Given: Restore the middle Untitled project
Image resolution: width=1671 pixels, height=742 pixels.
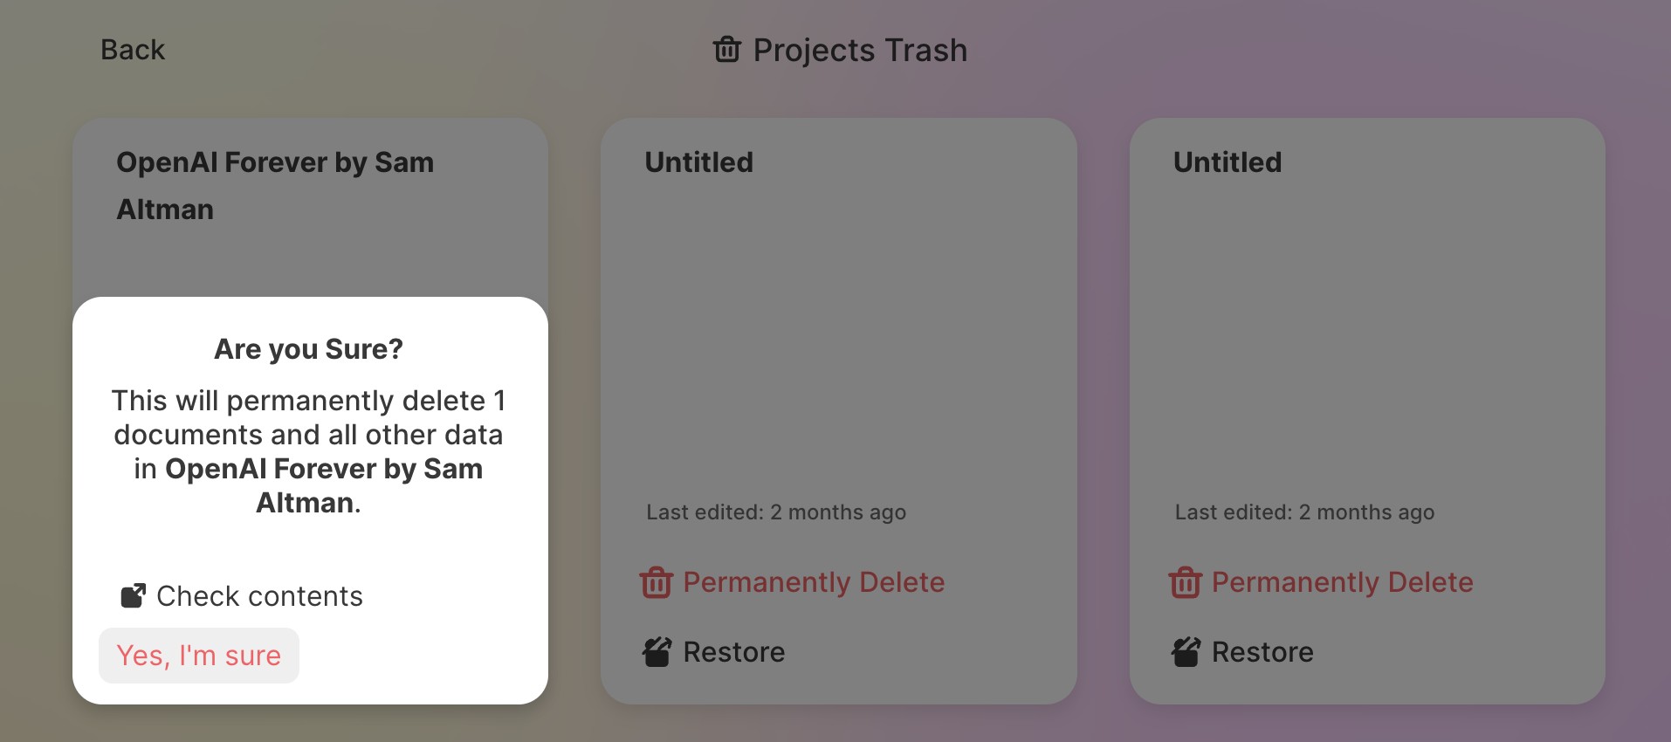Looking at the screenshot, I should click(x=733, y=652).
